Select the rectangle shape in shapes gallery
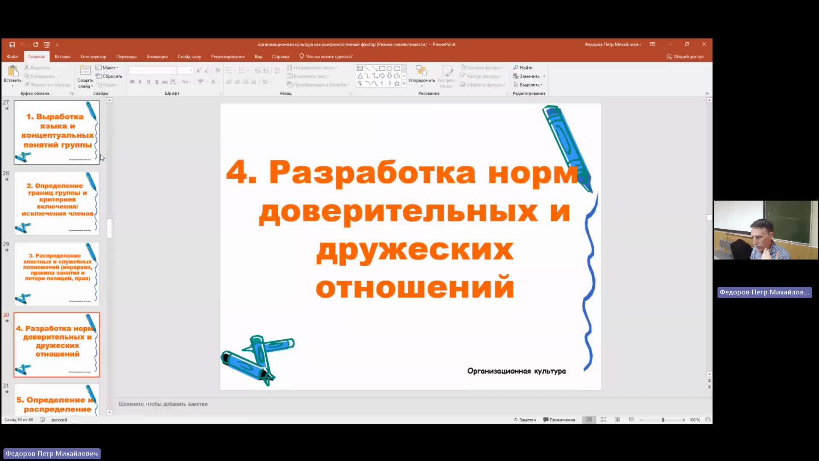 click(382, 68)
